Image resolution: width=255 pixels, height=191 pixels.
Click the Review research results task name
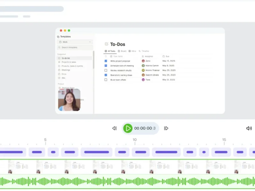pos(121,70)
